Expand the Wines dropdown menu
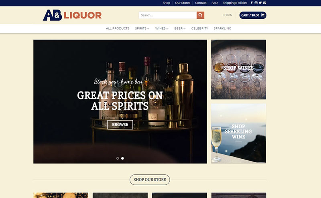Image resolution: width=321 pixels, height=198 pixels. click(x=162, y=28)
